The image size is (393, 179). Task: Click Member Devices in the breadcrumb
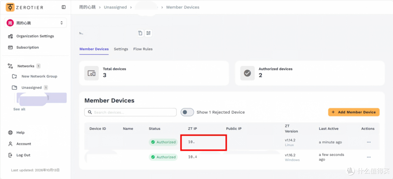[183, 7]
